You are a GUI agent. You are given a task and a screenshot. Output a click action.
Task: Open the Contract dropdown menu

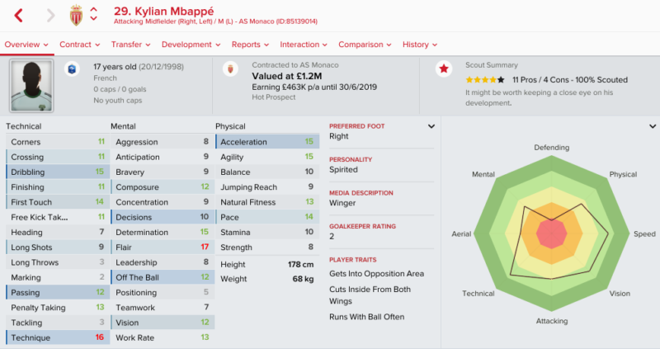pos(79,45)
